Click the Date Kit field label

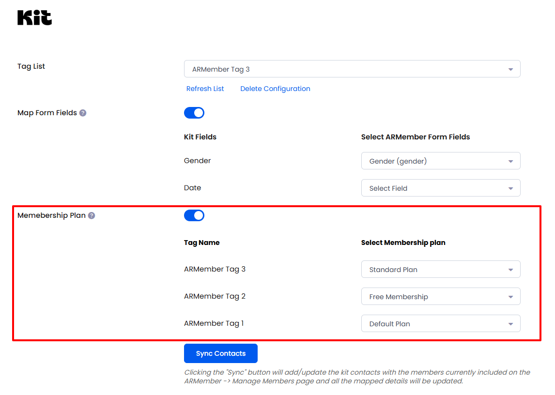(x=193, y=188)
